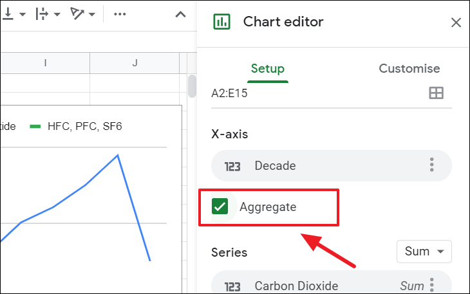Open the Sum aggregation dropdown
The width and height of the screenshot is (470, 294).
[424, 252]
